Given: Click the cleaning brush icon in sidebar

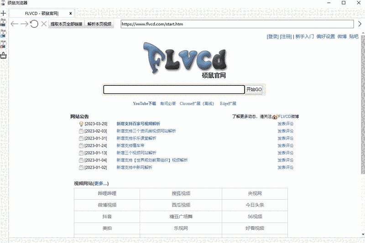Looking at the screenshot, I should (x=3, y=55).
